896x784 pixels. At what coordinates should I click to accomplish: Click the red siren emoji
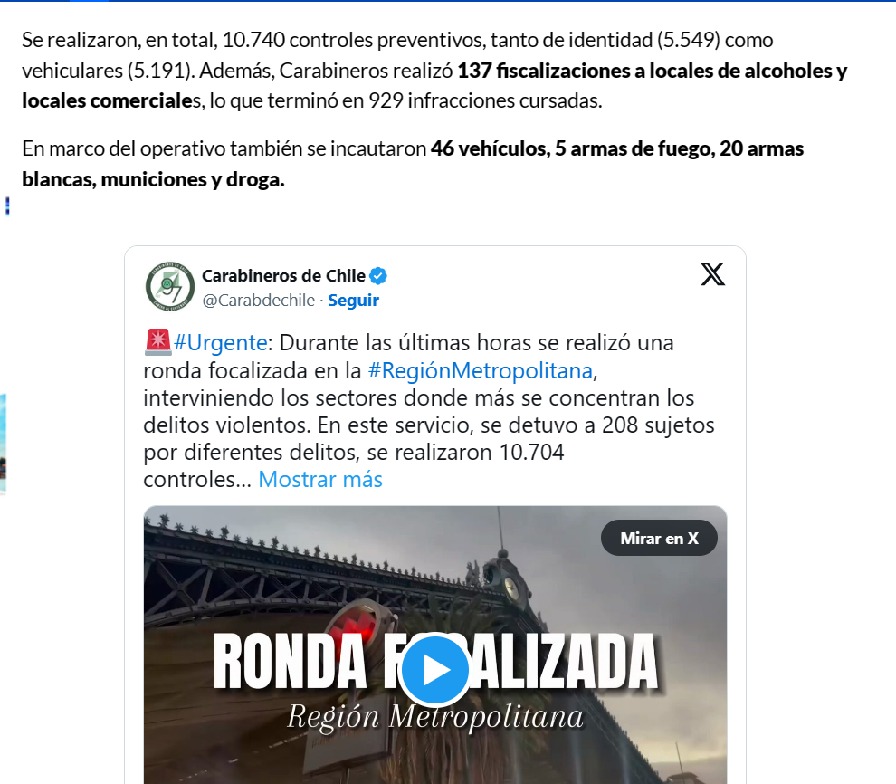pyautogui.click(x=157, y=341)
